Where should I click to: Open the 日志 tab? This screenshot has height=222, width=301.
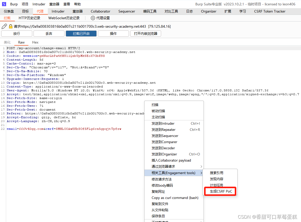point(189,11)
